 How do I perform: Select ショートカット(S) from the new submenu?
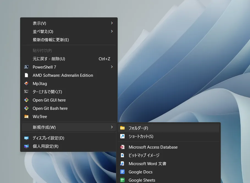coord(141,136)
